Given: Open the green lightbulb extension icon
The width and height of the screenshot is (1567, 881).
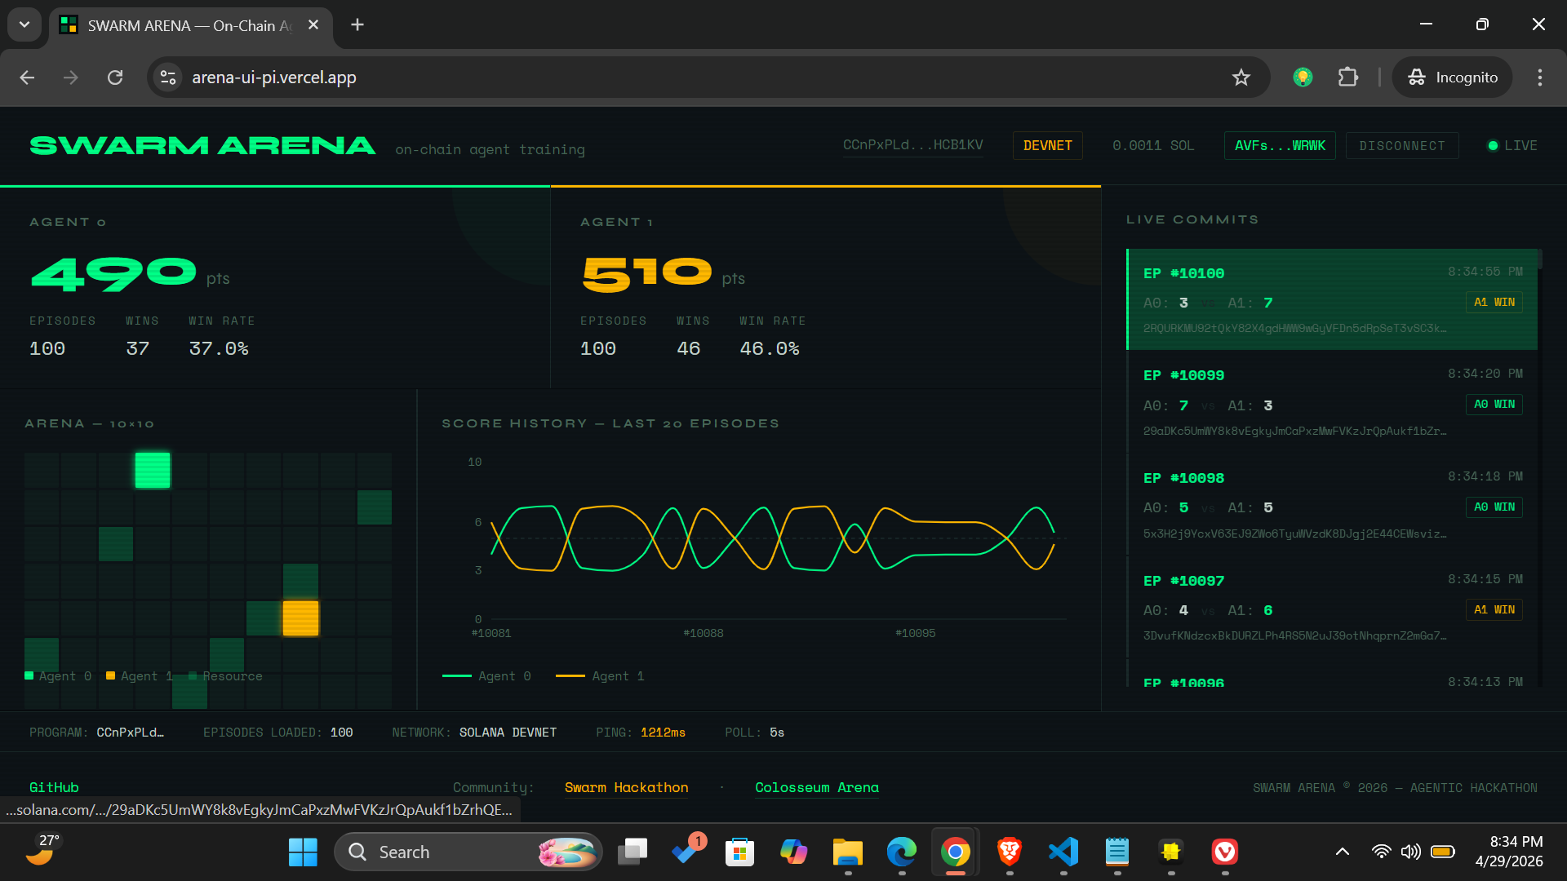Looking at the screenshot, I should (1303, 77).
